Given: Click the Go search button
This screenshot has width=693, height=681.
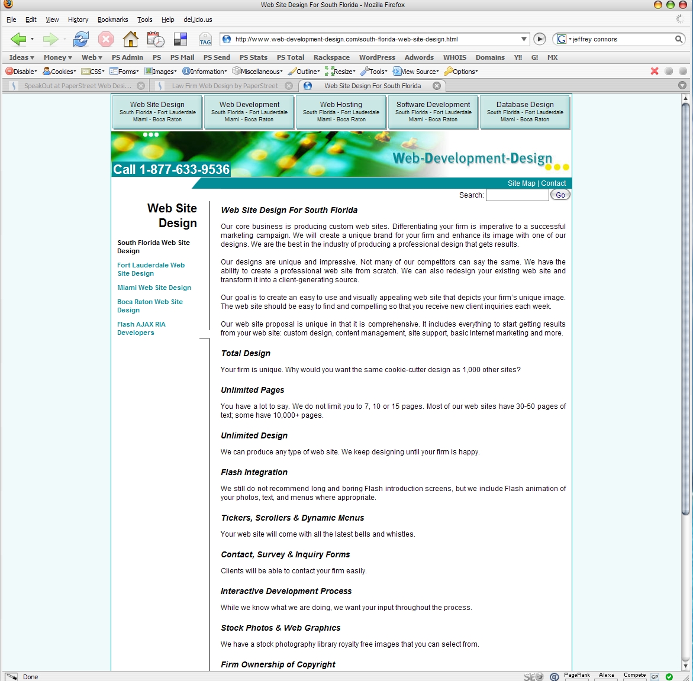Looking at the screenshot, I should point(560,195).
